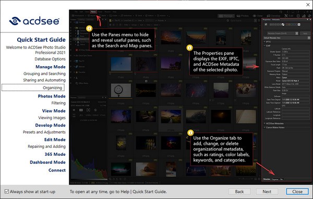Image resolution: width=313 pixels, height=199 pixels.
Task: Open the Manage Mode section
Action: click(x=51, y=67)
